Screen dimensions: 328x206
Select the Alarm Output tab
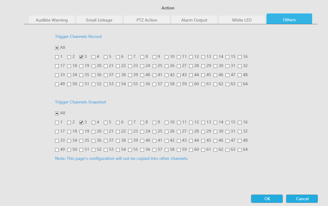194,20
